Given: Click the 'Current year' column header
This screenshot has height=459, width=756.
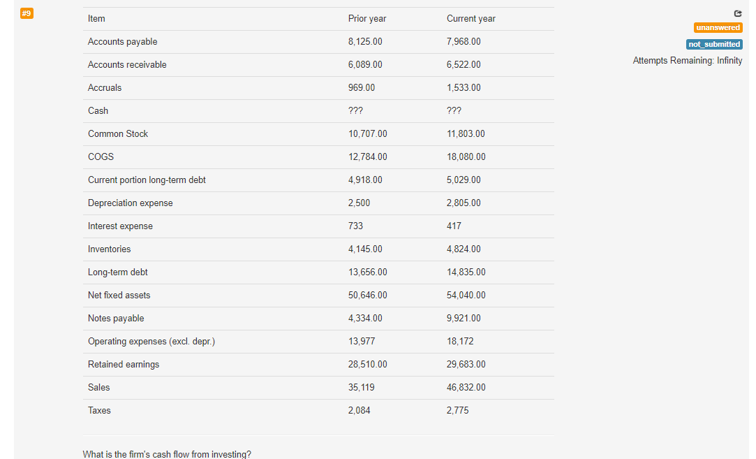Looking at the screenshot, I should 470,19.
